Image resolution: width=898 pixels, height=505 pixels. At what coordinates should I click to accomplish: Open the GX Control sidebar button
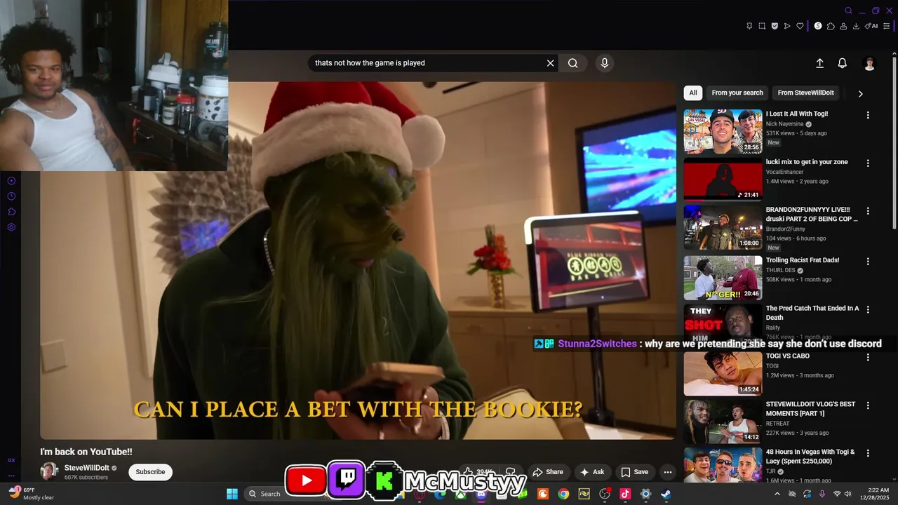pyautogui.click(x=11, y=461)
